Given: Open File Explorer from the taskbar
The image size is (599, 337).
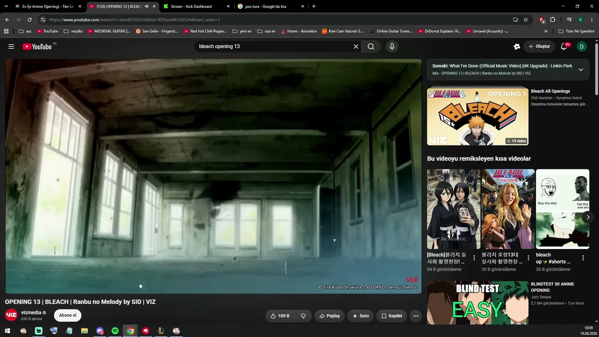Looking at the screenshot, I should [x=85, y=331].
